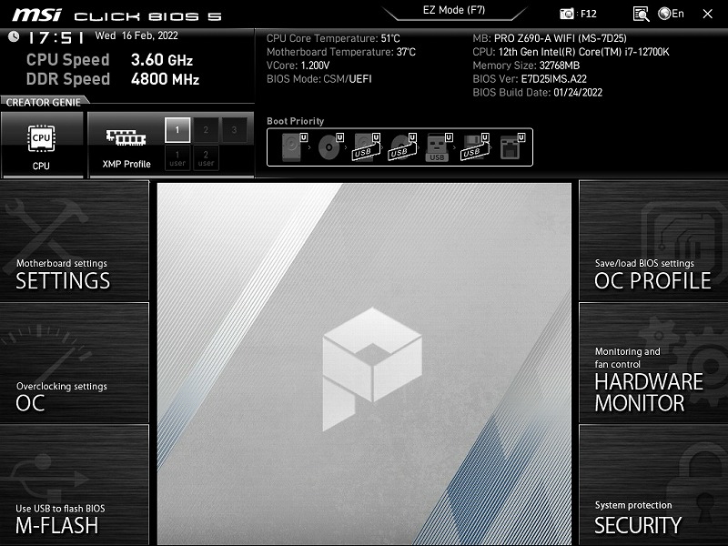Click BIOS Mode CSM/UEFI text

[x=319, y=79]
